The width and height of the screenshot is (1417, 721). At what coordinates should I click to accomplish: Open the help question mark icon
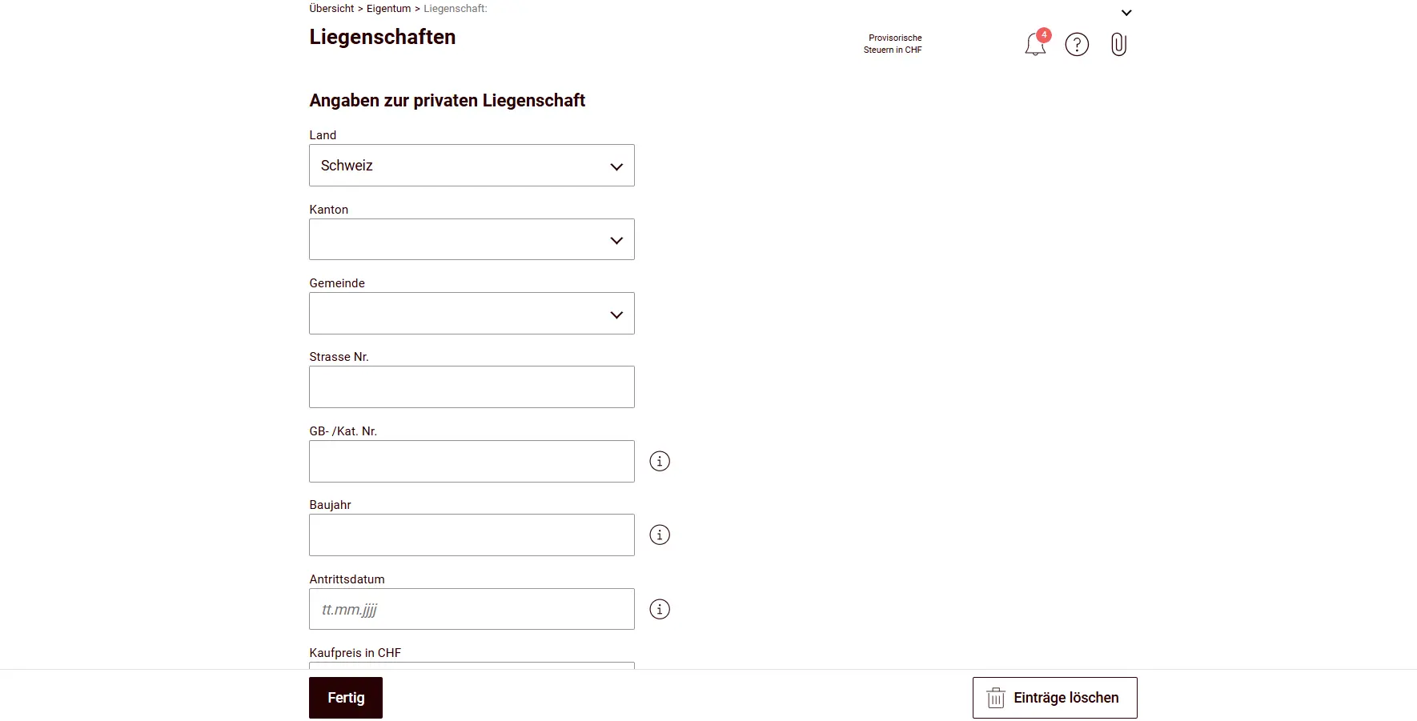click(1077, 44)
